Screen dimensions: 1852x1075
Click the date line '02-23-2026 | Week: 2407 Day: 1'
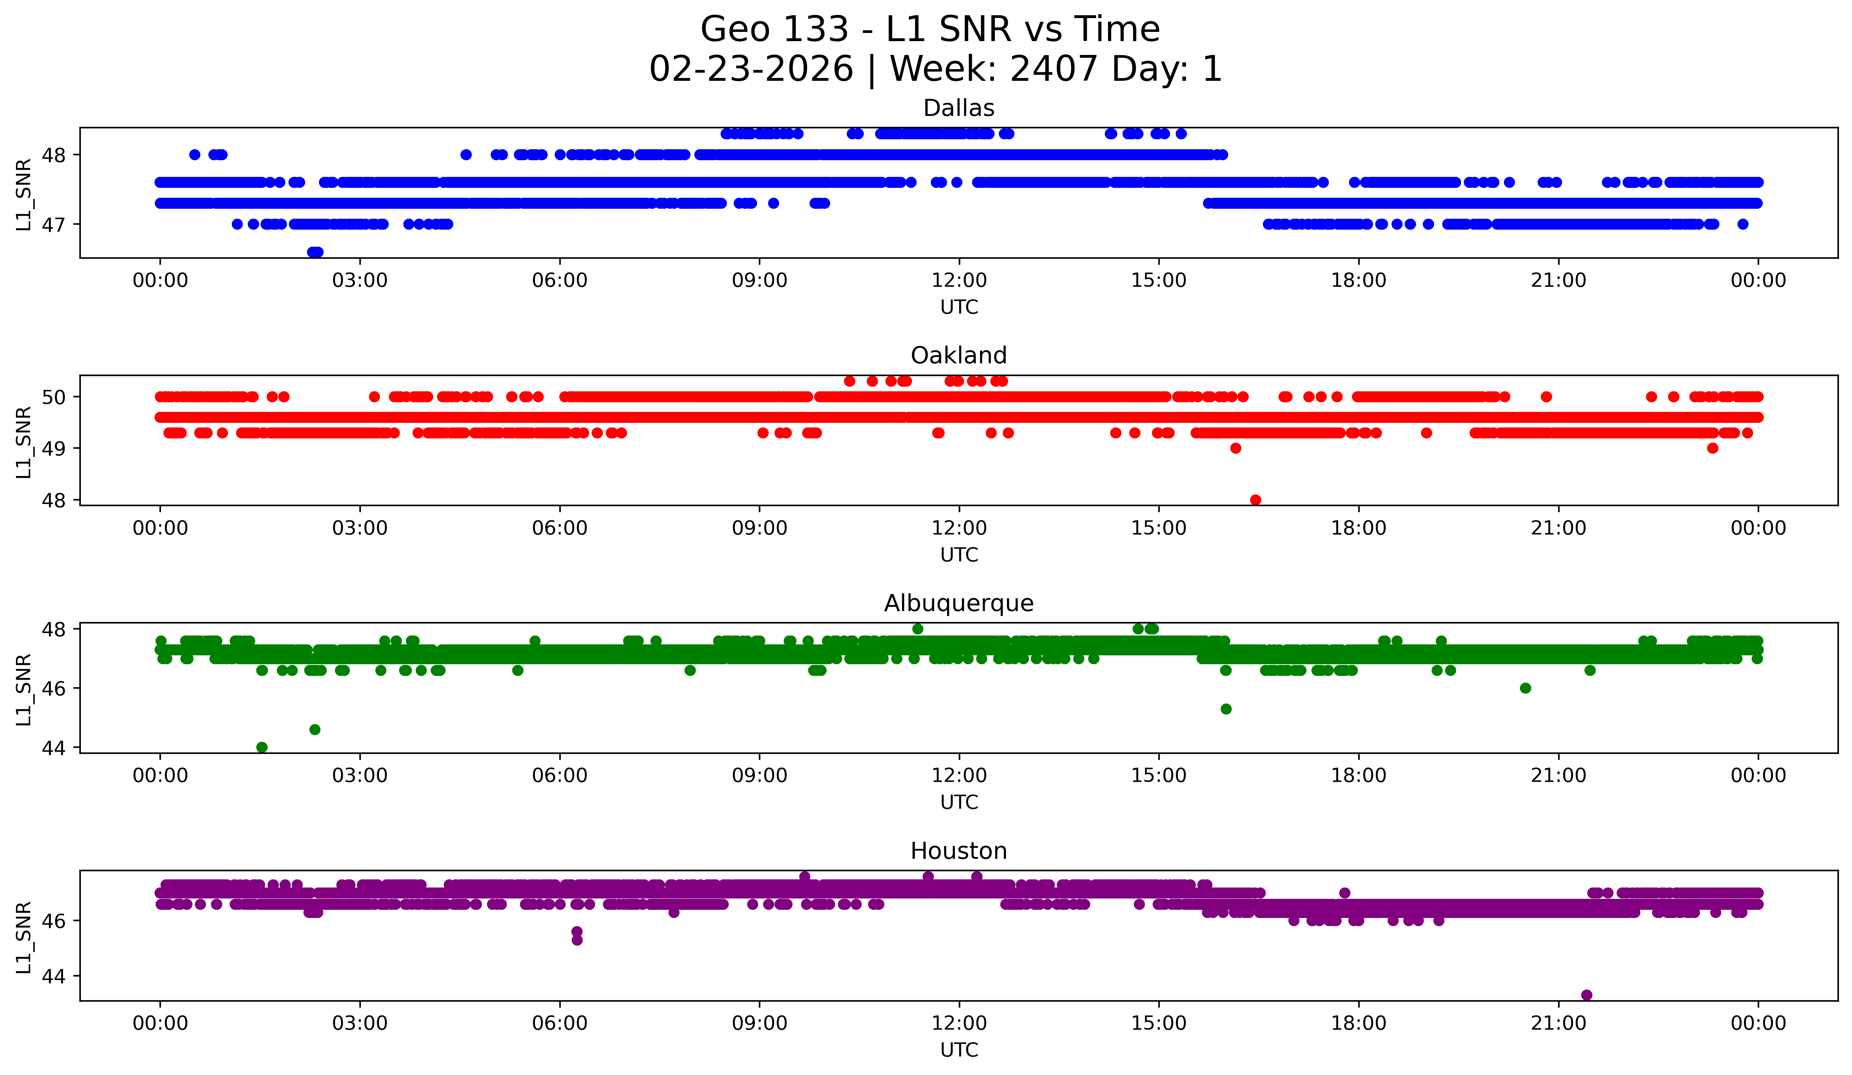[935, 70]
